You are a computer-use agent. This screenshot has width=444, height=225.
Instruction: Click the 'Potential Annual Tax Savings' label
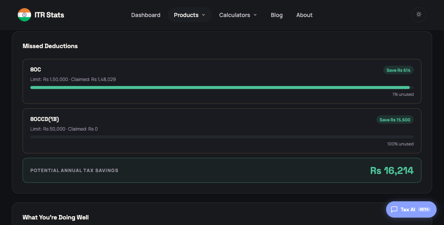click(x=74, y=171)
